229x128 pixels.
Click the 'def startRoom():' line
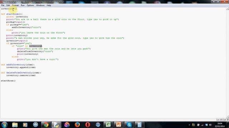(x=12, y=14)
